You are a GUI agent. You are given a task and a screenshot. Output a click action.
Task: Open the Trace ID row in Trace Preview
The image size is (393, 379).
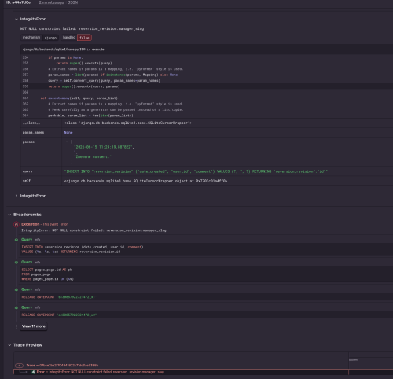coord(62,366)
